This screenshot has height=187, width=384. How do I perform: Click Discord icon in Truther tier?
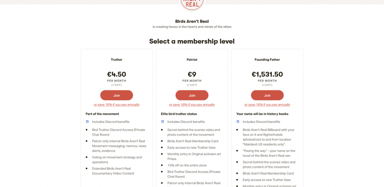(87, 122)
